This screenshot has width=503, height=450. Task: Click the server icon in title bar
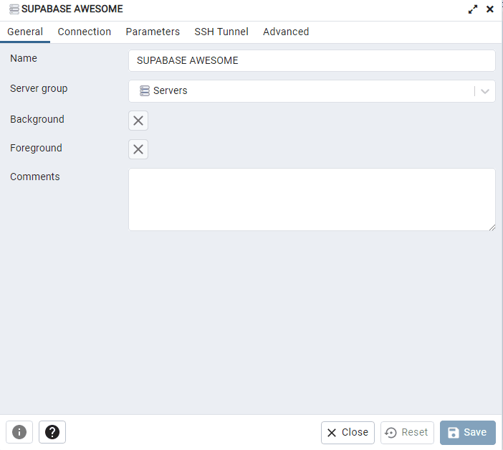tap(14, 9)
